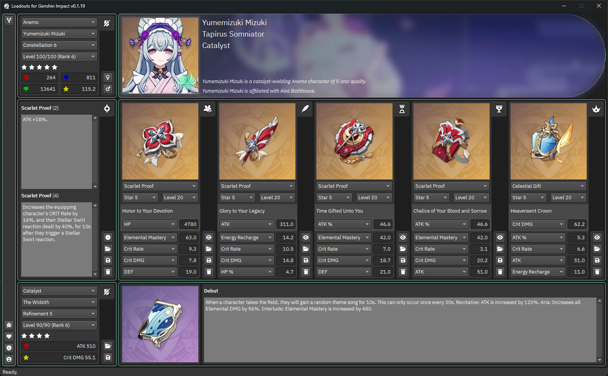Open the Level 90/90 (Rank 6) dropdown
This screenshot has height=376, width=608.
coord(59,325)
